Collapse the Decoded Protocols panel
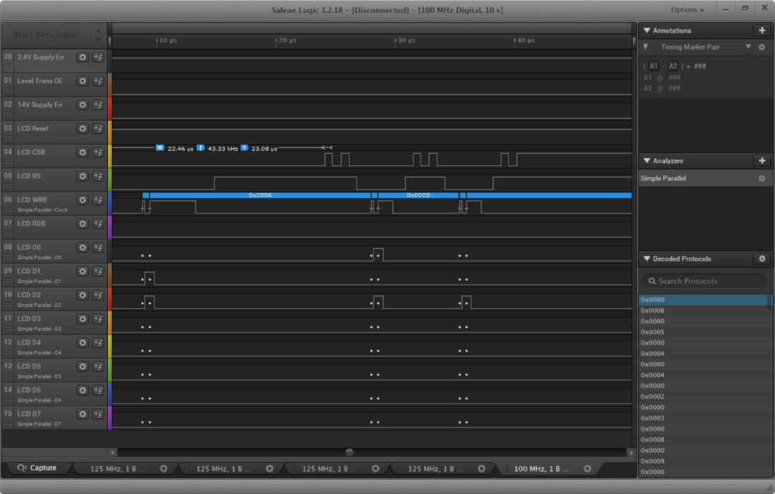Screen dimensions: 775x494 coord(646,258)
